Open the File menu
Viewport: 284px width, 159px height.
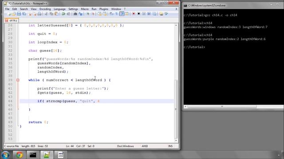point(7,9)
